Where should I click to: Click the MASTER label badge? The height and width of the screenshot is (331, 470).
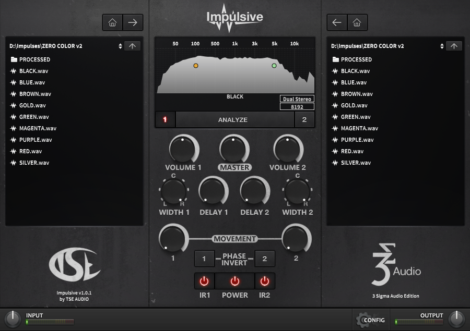234,168
